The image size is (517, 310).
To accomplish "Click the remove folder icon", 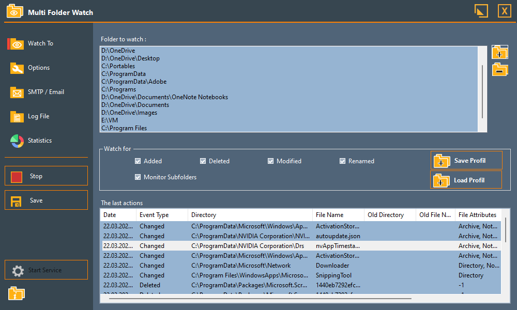I will tap(500, 69).
